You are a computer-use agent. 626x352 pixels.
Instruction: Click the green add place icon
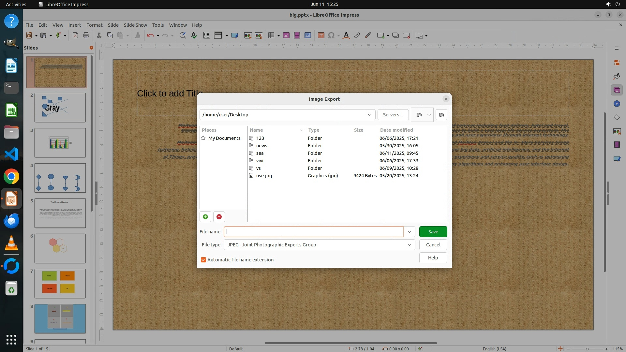point(205,217)
